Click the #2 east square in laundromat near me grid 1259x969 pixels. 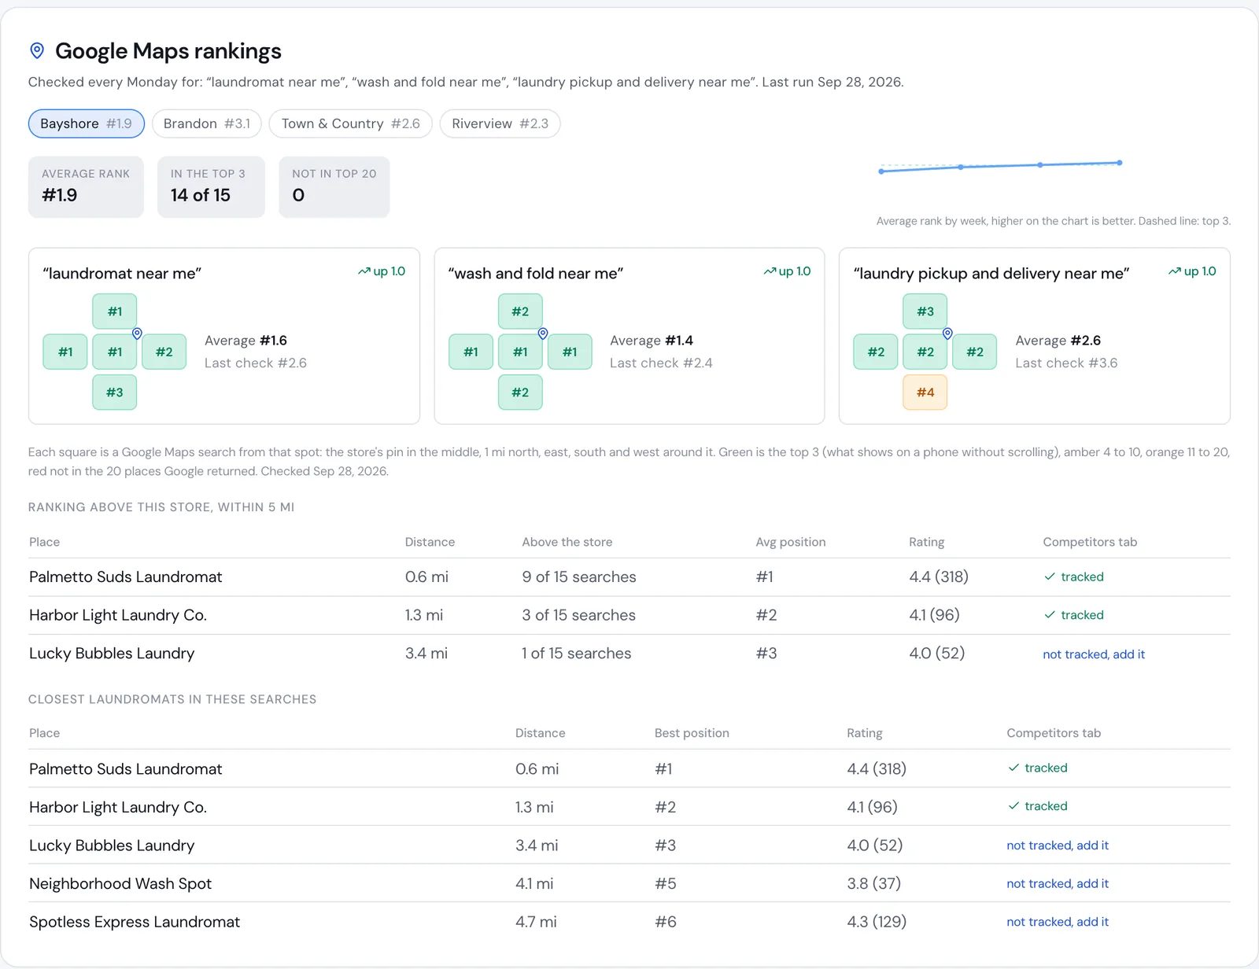click(x=164, y=352)
